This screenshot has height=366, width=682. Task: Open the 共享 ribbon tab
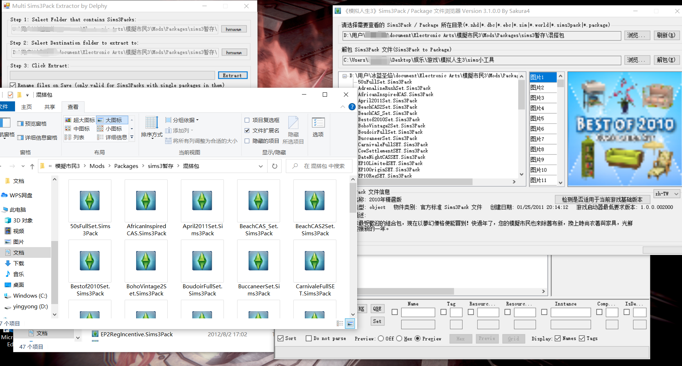click(50, 107)
